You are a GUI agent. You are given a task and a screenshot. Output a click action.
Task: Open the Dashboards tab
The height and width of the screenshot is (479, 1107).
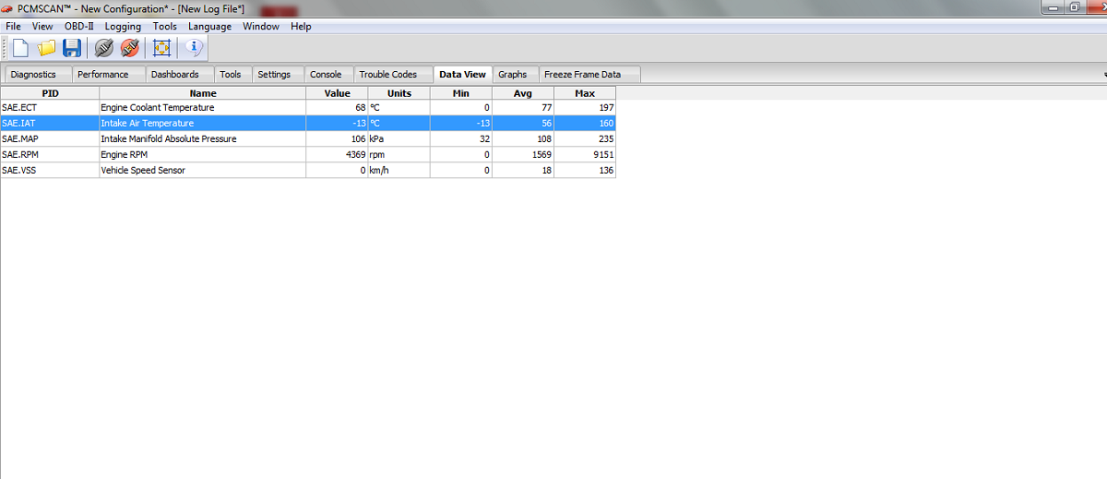coord(174,75)
